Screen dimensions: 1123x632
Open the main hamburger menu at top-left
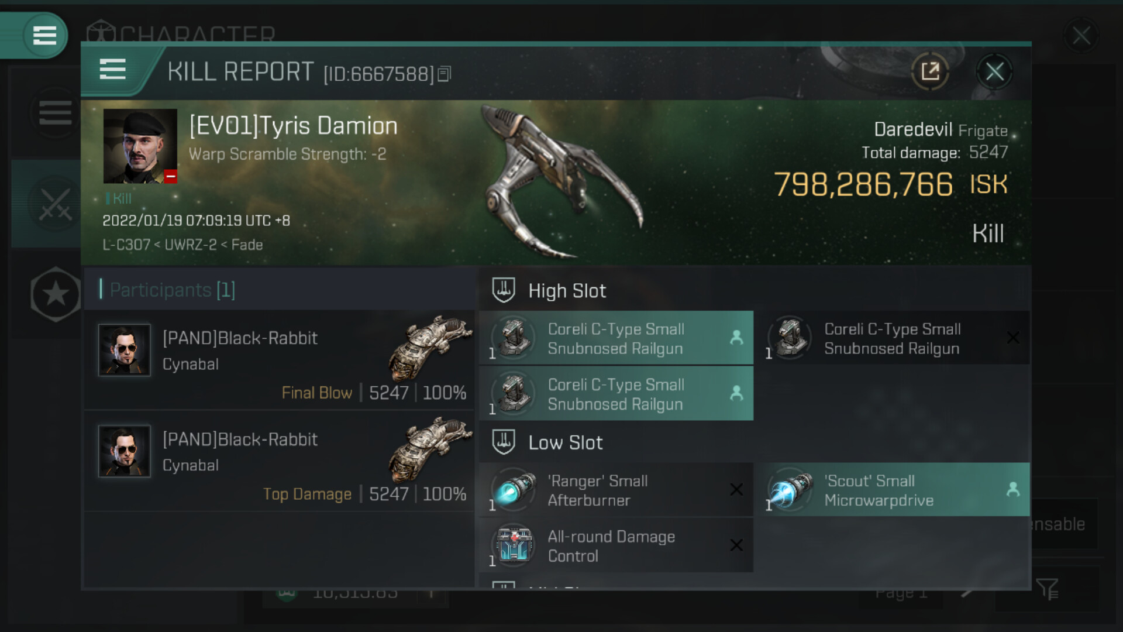[x=44, y=35]
